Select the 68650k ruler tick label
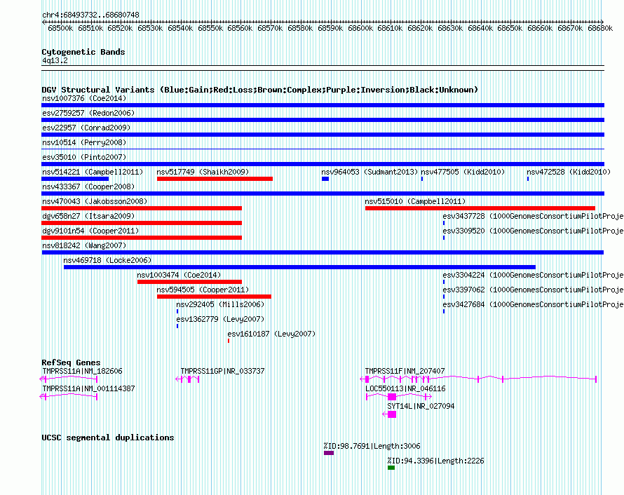The height and width of the screenshot is (495, 624). [510, 28]
